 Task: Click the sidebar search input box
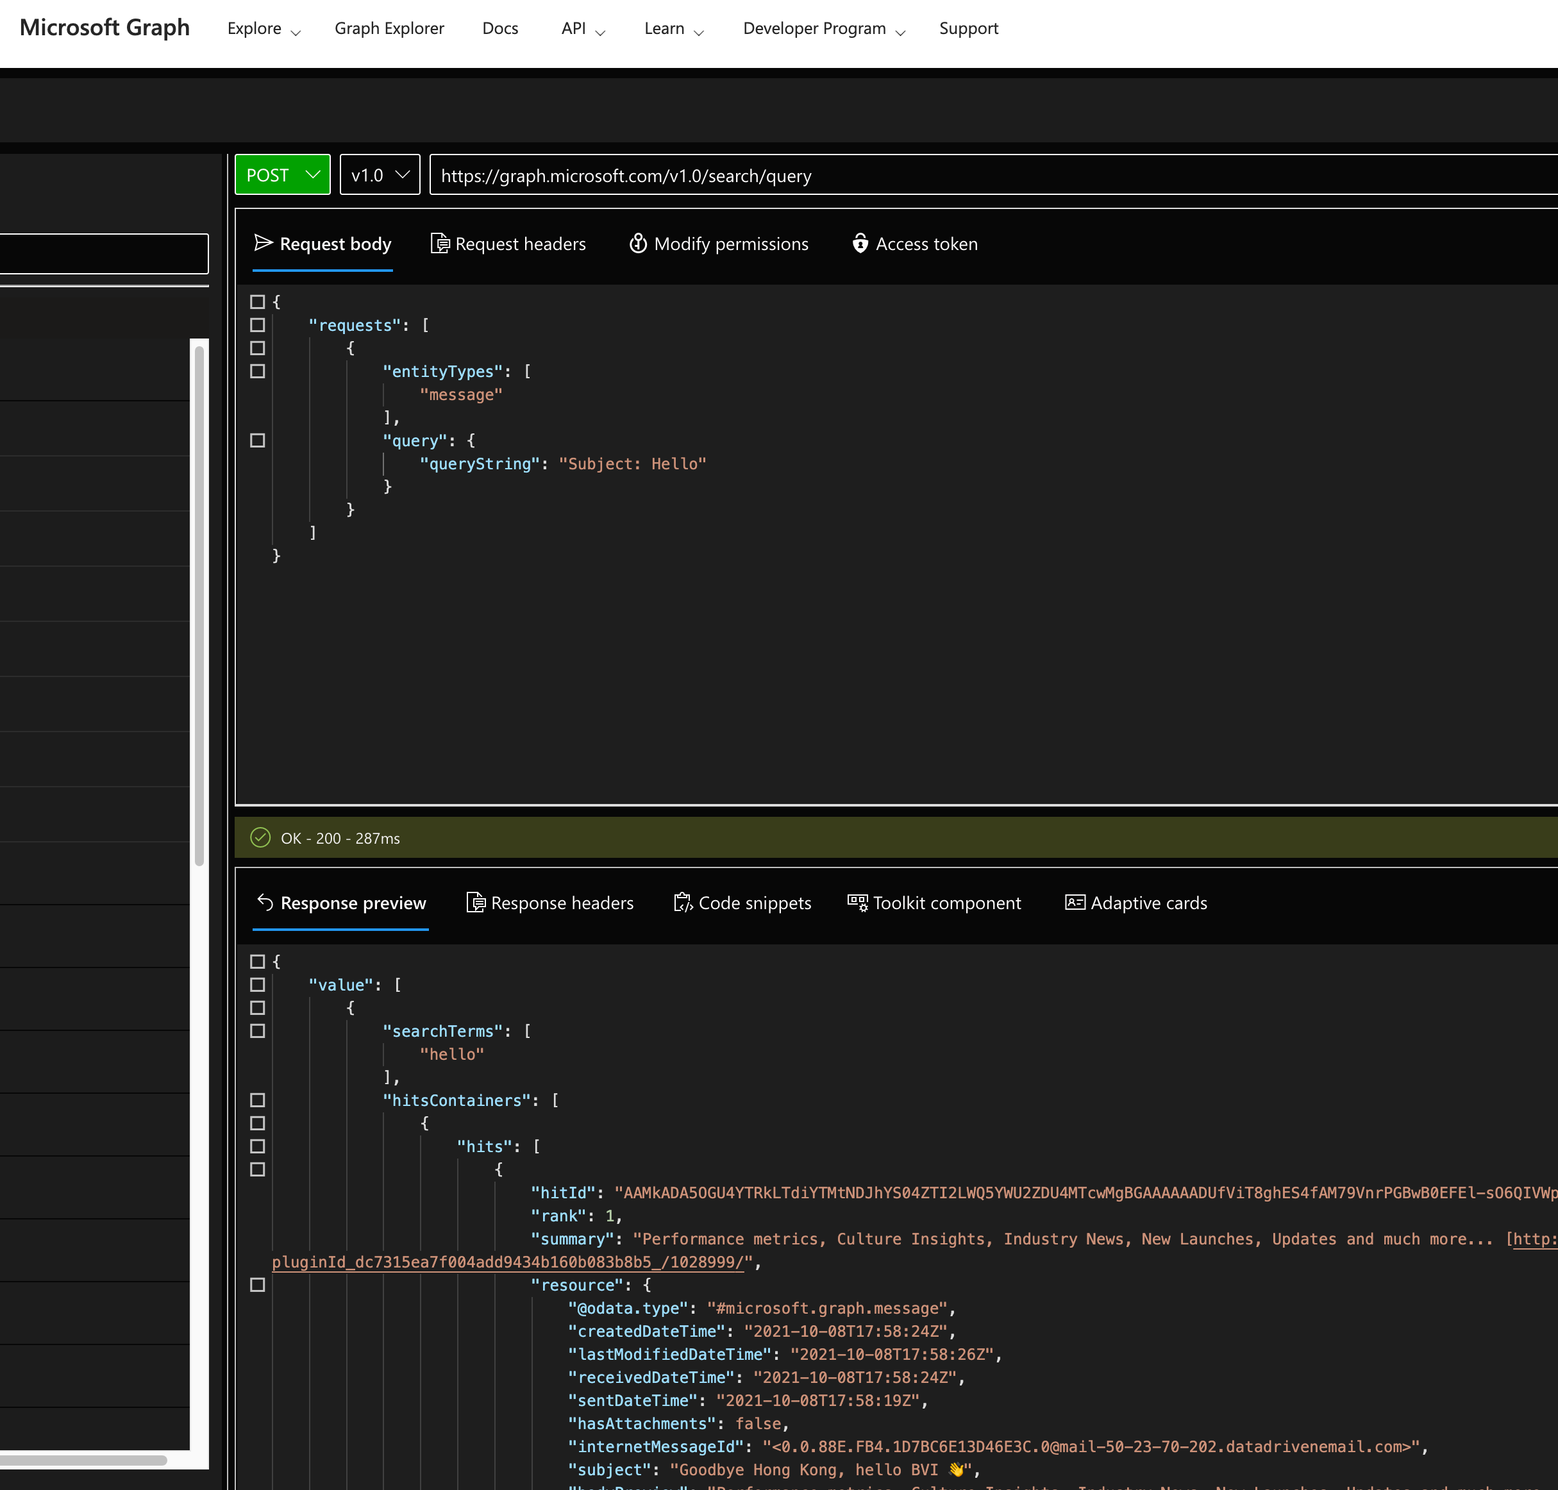pos(104,253)
